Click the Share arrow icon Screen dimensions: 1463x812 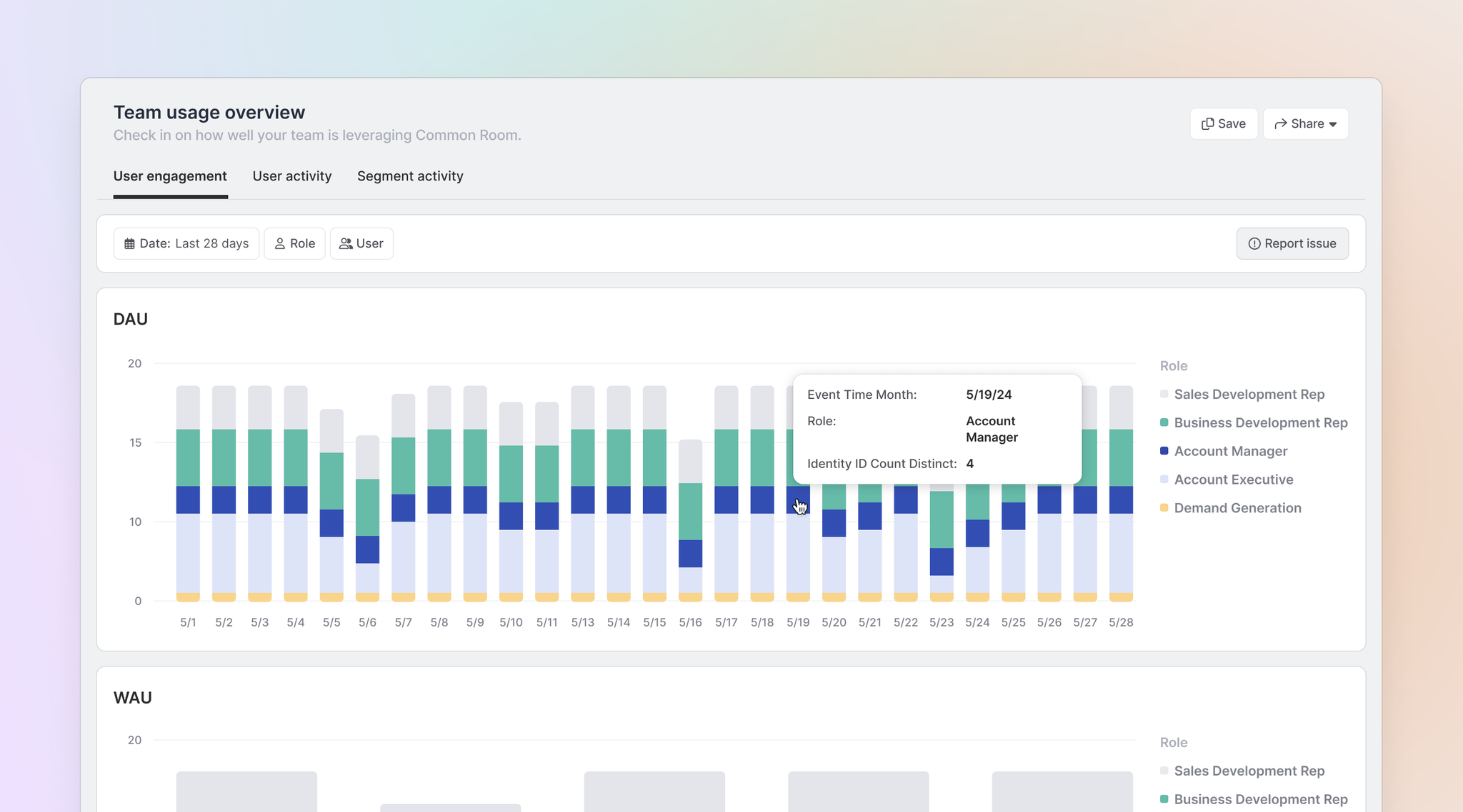(x=1280, y=124)
